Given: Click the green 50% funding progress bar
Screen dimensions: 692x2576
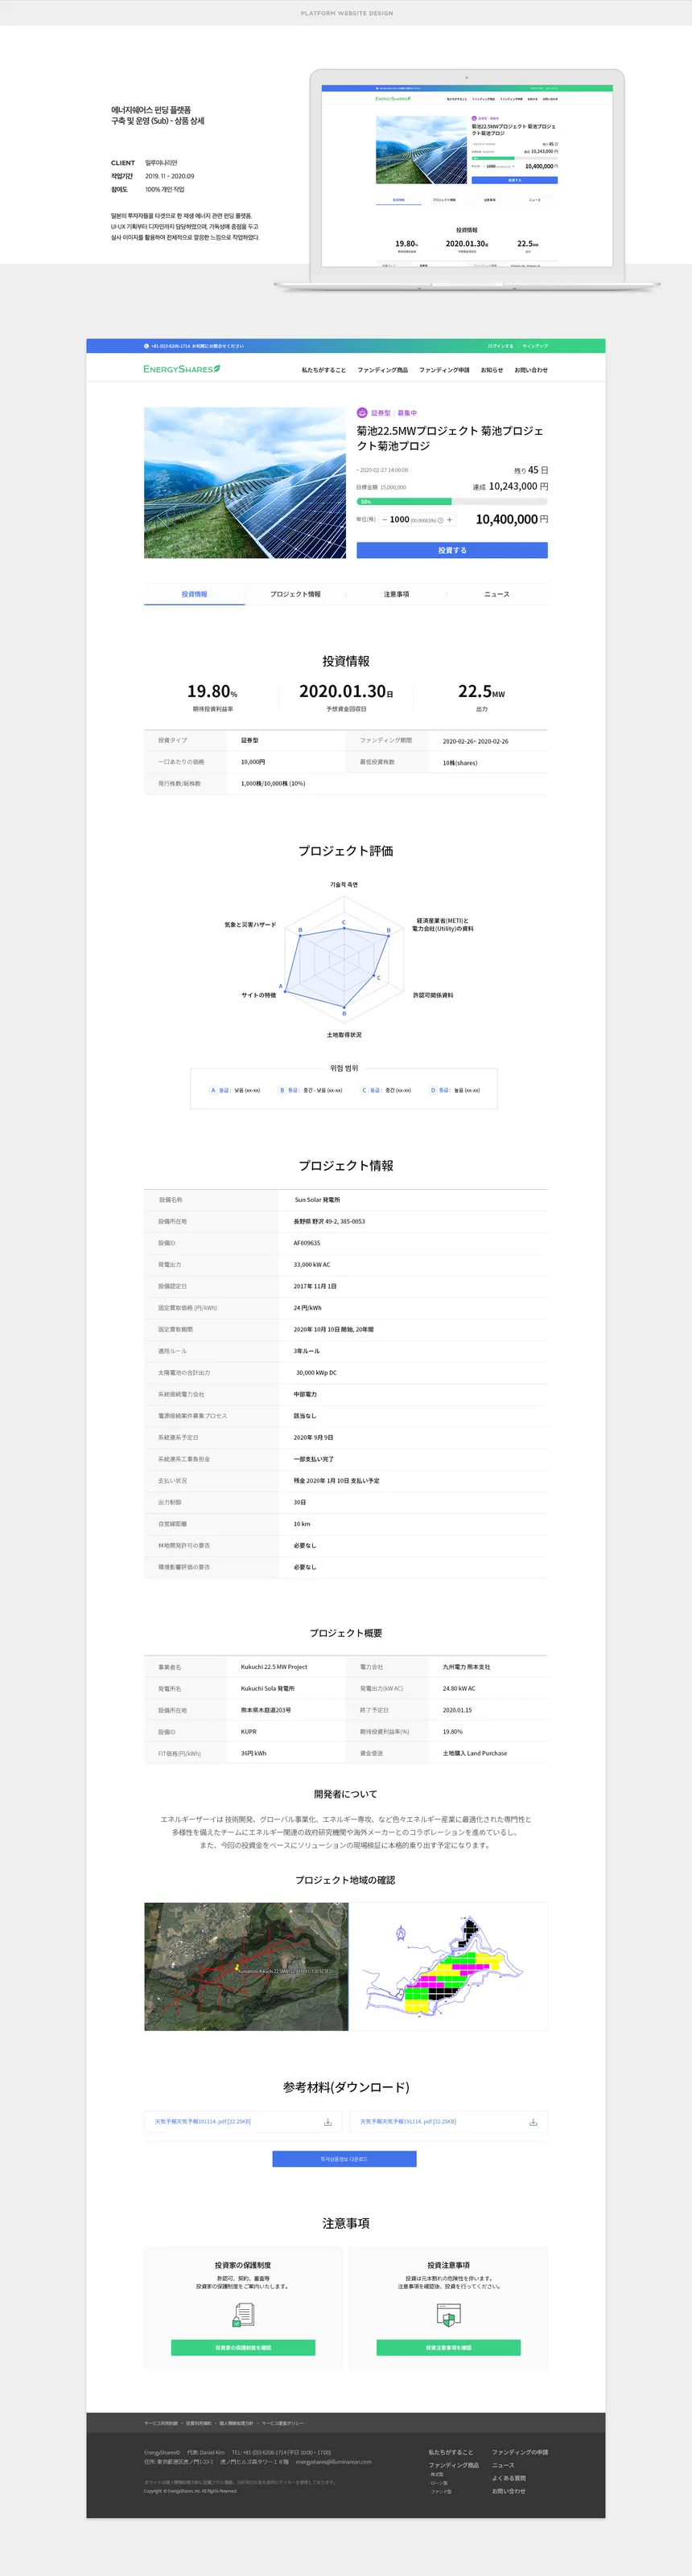Looking at the screenshot, I should pyautogui.click(x=404, y=501).
